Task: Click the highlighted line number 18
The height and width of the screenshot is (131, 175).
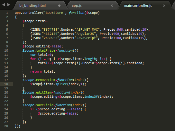Action: tap(6, 84)
